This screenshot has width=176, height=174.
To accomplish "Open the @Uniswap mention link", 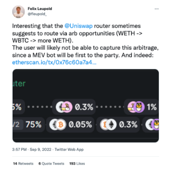I will coord(79,26).
